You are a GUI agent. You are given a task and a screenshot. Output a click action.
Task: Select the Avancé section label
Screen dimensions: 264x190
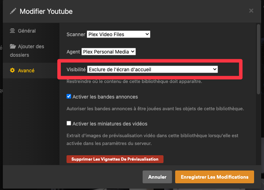(x=26, y=71)
